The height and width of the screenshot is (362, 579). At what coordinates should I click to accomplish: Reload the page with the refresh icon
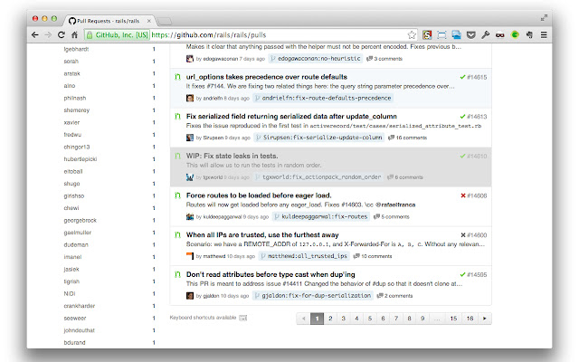(x=62, y=34)
